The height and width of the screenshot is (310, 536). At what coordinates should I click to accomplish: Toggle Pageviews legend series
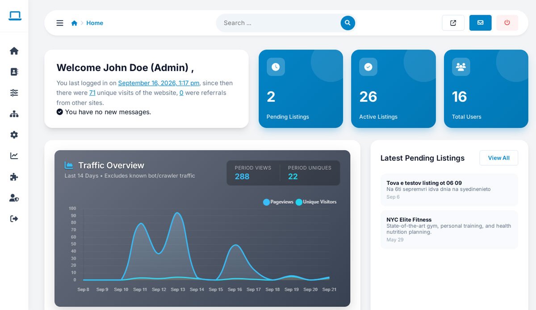[278, 202]
